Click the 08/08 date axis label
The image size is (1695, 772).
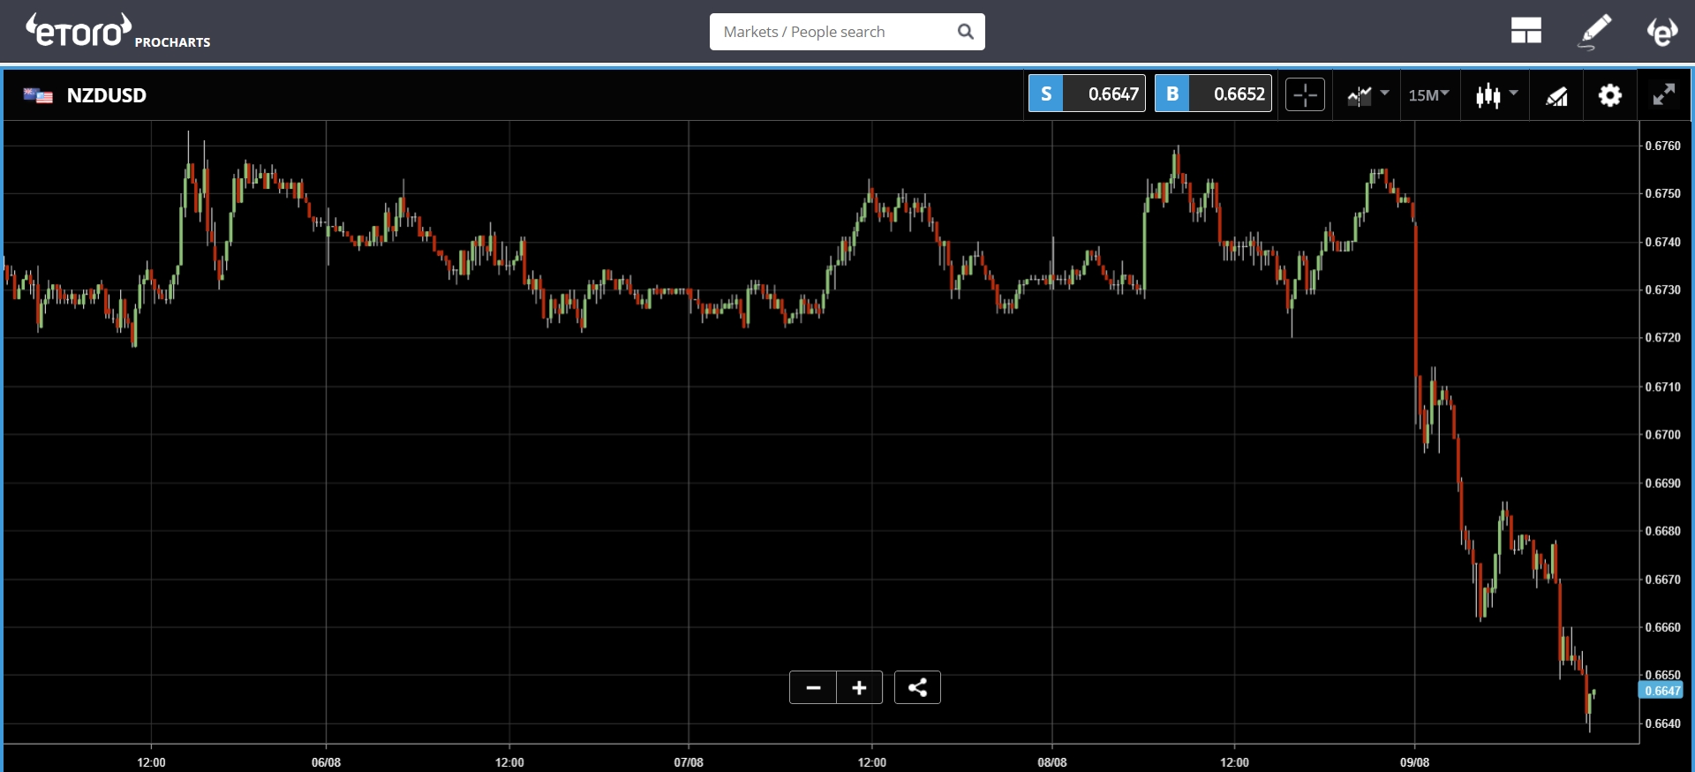[x=1052, y=762]
